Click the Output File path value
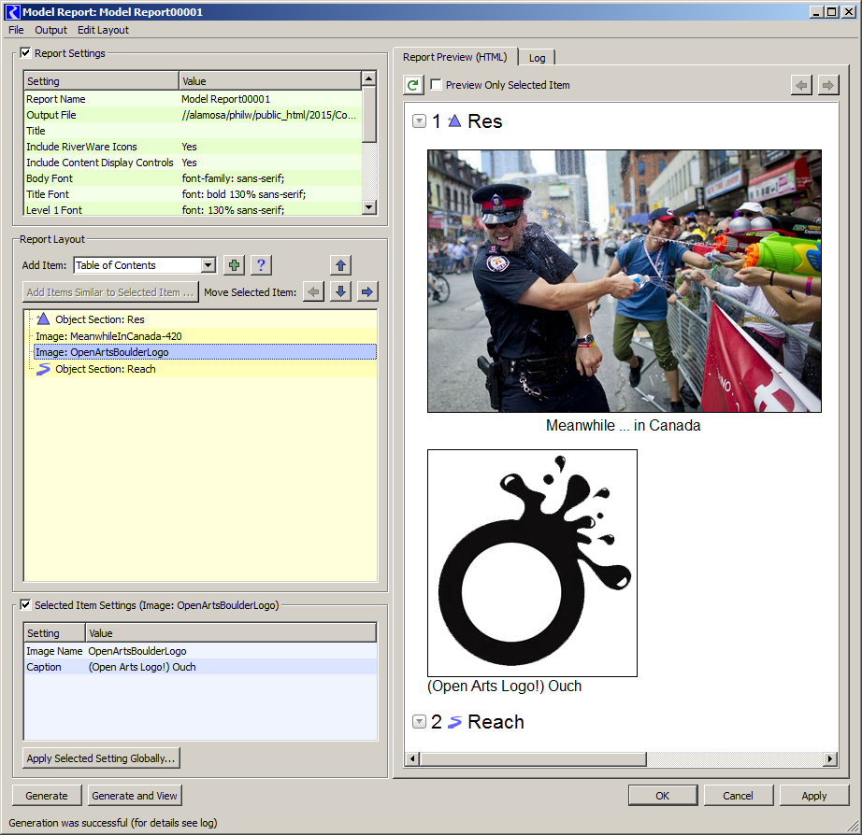Image resolution: width=862 pixels, height=835 pixels. [x=269, y=115]
